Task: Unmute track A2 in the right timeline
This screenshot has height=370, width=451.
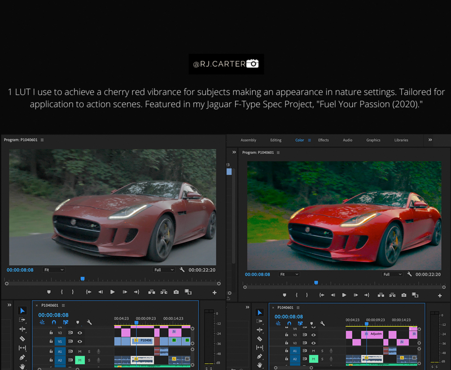Action: point(313,359)
